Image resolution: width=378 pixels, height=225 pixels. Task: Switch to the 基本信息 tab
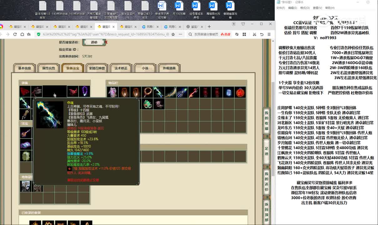coord(24,68)
